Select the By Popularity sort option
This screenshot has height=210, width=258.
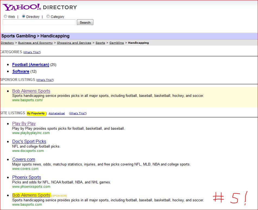click(36, 113)
